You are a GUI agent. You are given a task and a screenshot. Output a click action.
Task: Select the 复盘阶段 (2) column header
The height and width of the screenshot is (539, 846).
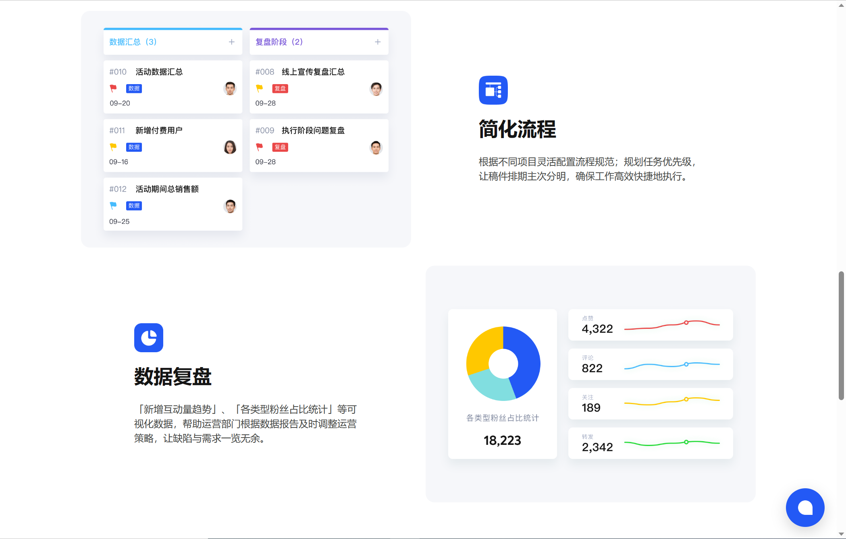(x=279, y=42)
